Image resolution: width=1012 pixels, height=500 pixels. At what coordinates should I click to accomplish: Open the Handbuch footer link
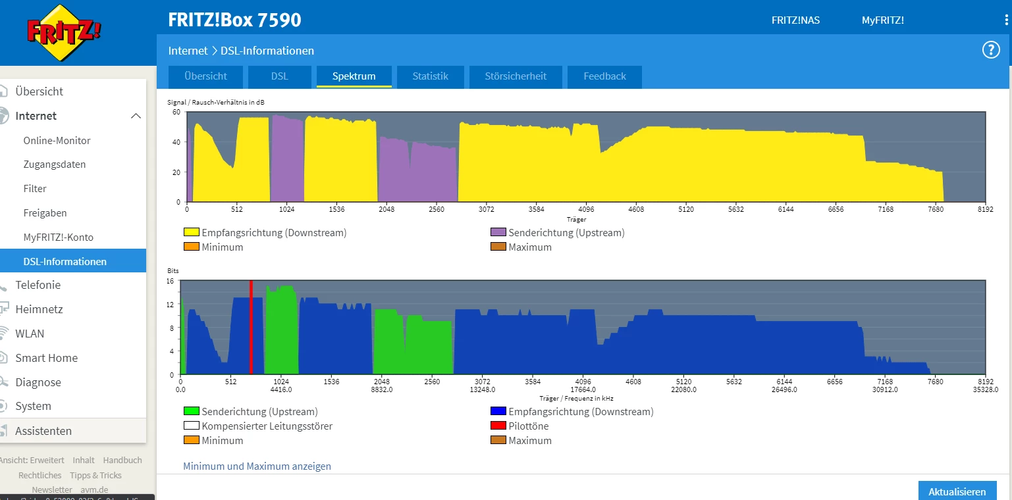(x=122, y=461)
